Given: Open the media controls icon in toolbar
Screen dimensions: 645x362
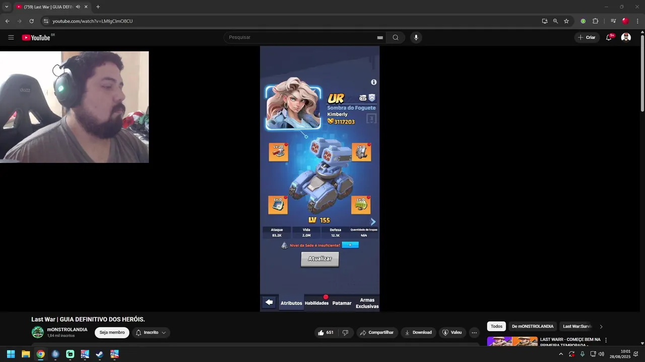Looking at the screenshot, I should click(x=613, y=21).
